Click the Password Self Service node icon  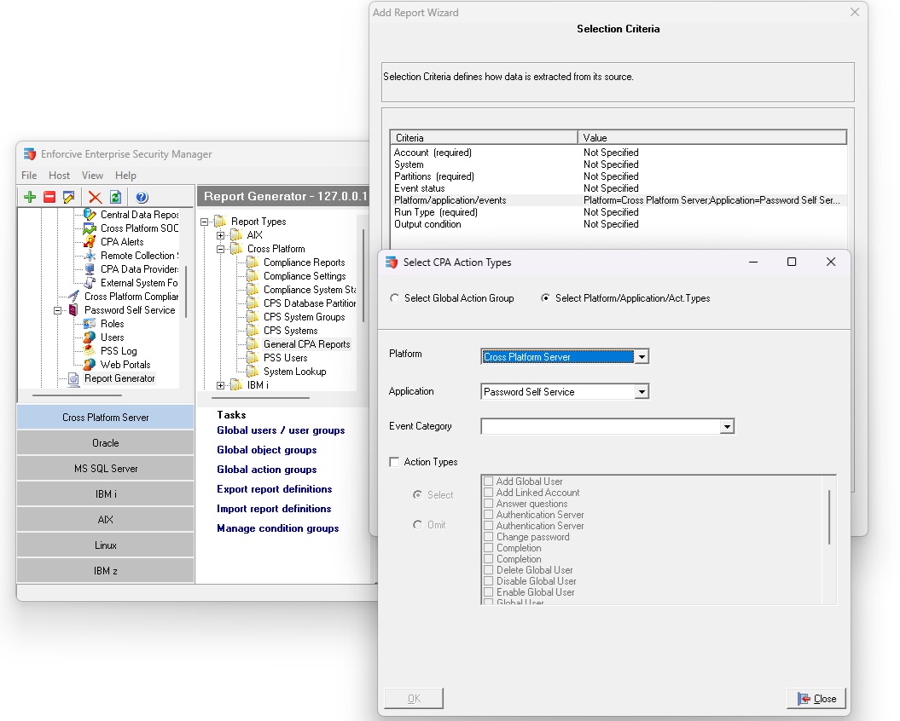pyautogui.click(x=73, y=310)
